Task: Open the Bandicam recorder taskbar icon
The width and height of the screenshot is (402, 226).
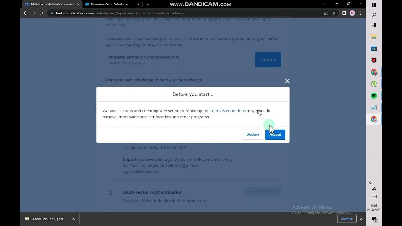Action: [374, 60]
